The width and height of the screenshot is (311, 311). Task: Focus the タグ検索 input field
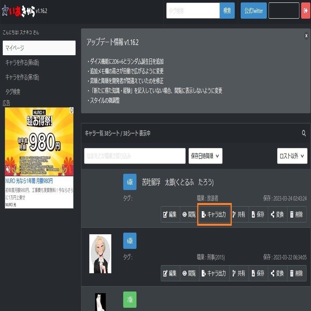193,11
